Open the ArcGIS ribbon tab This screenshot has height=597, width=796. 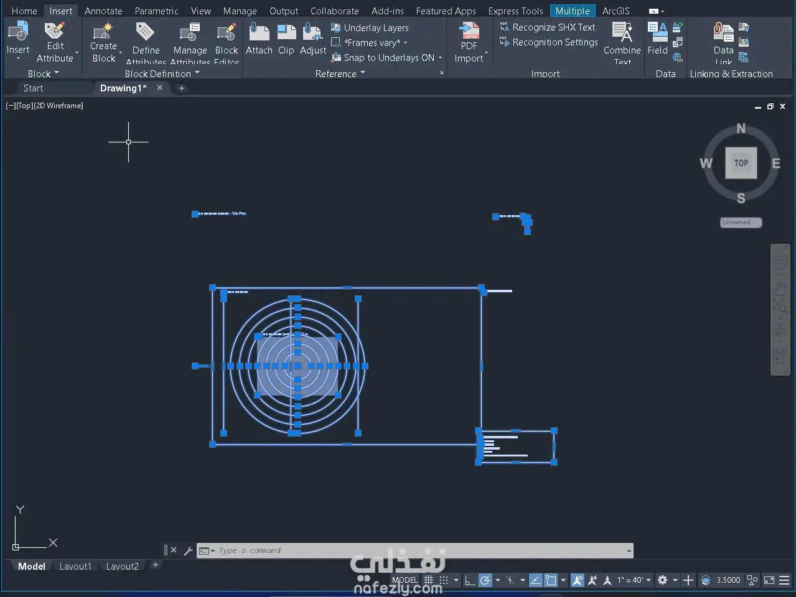[616, 11]
